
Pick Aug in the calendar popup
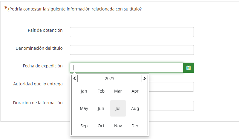tap(135, 108)
